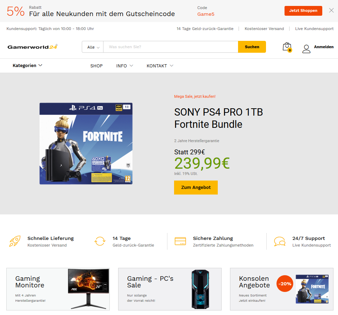Click the credit card Sichere Zahlung icon
The height and width of the screenshot is (315, 338).
(x=180, y=241)
